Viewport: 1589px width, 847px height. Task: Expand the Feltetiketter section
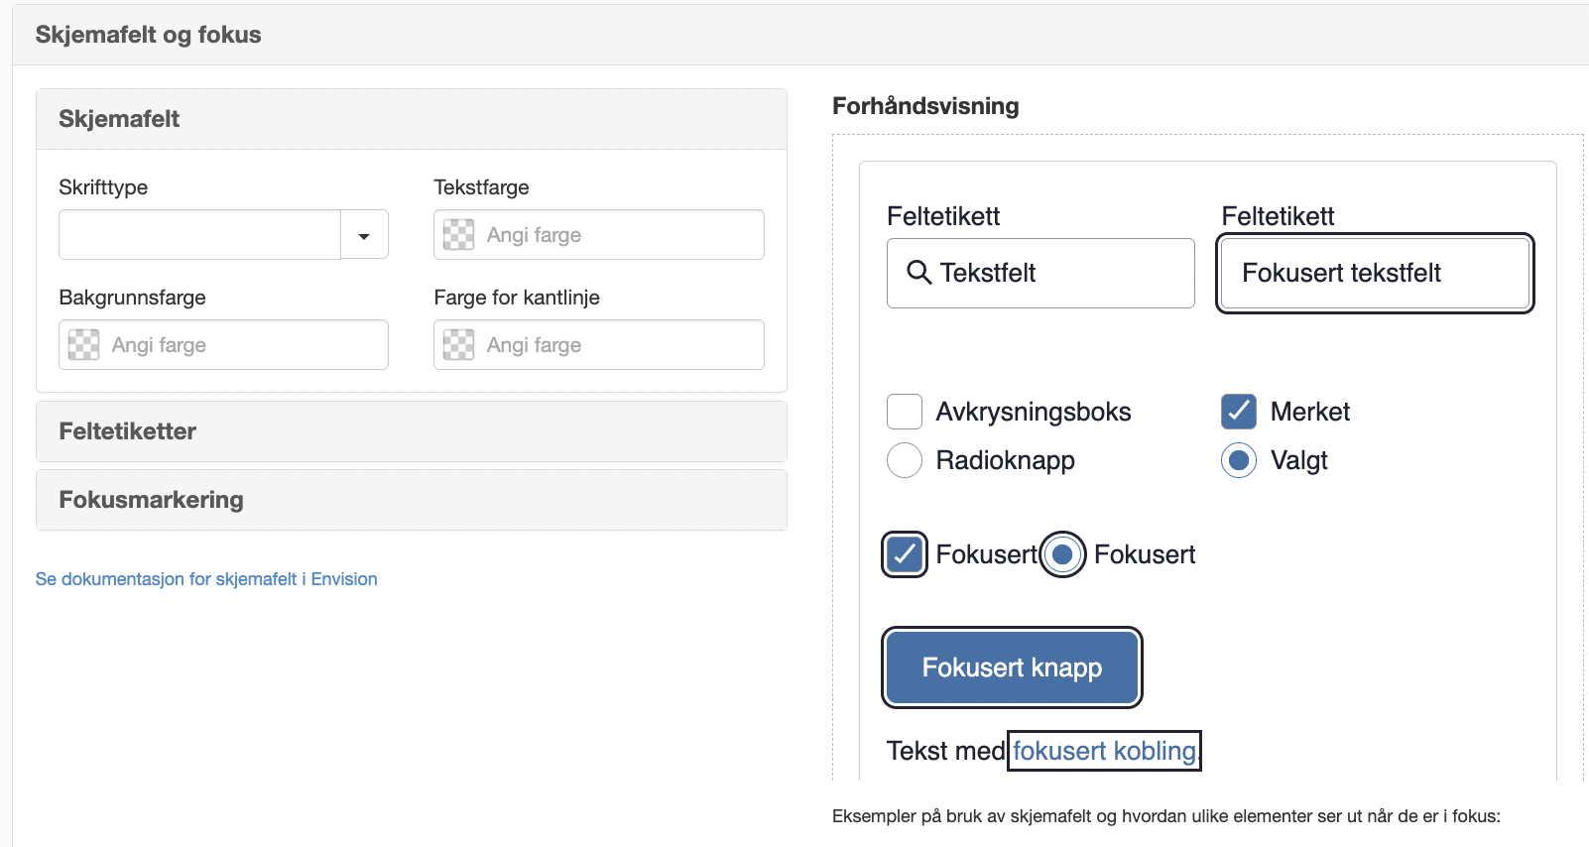[x=412, y=431]
